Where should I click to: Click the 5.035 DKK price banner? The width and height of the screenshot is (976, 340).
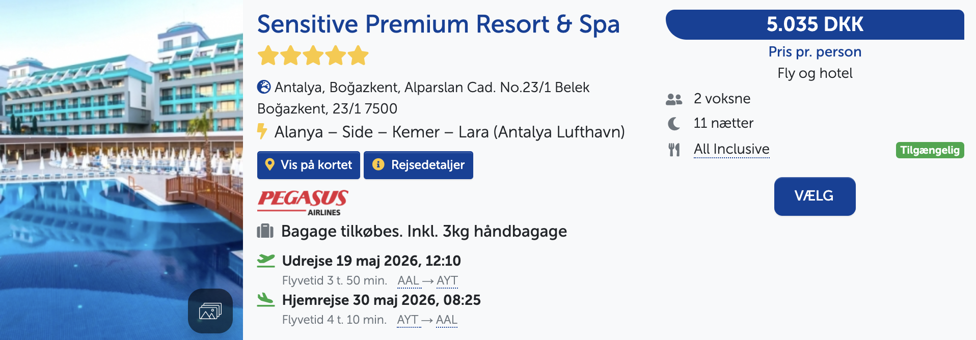click(815, 24)
